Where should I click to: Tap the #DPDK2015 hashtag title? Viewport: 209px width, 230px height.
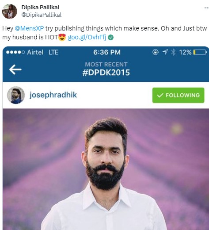click(106, 73)
